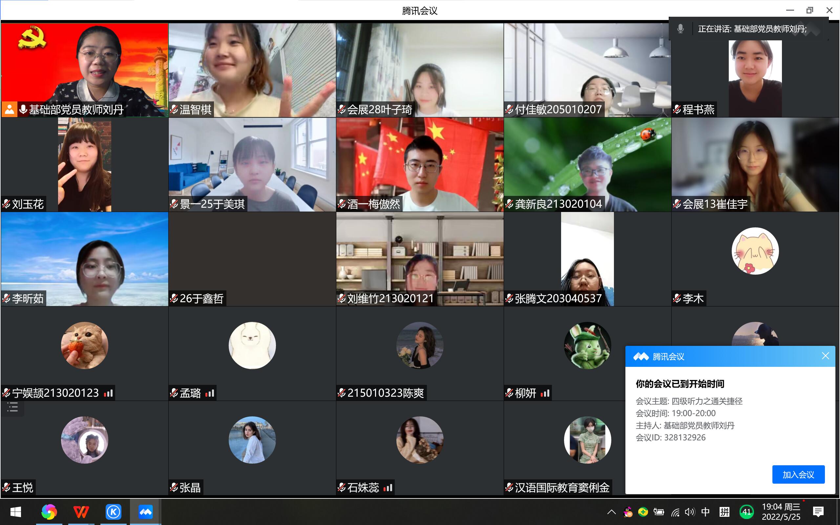This screenshot has height=525, width=840.
Task: Click name label 215010323陈爽
Action: click(386, 393)
